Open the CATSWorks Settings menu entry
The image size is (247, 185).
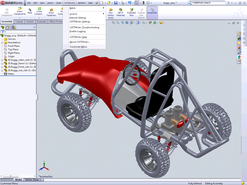80,21
